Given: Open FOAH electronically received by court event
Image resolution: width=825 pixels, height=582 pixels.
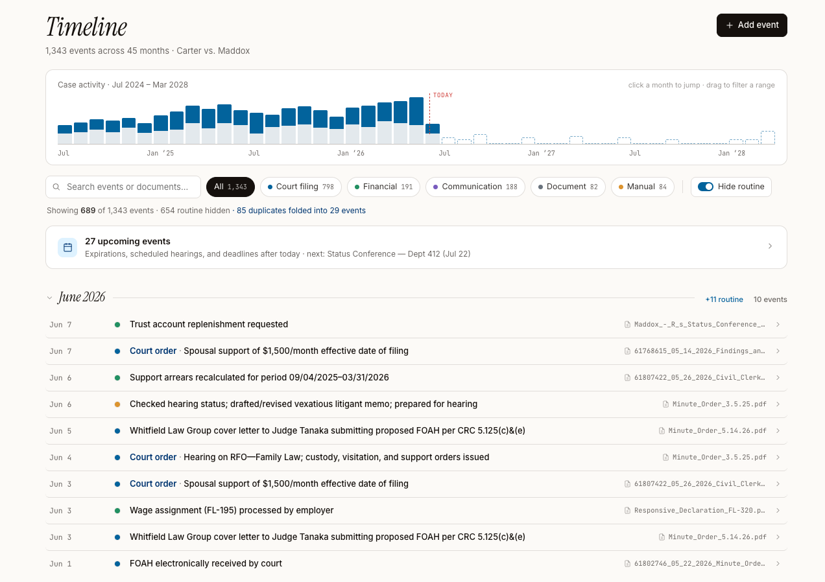Looking at the screenshot, I should [416, 563].
